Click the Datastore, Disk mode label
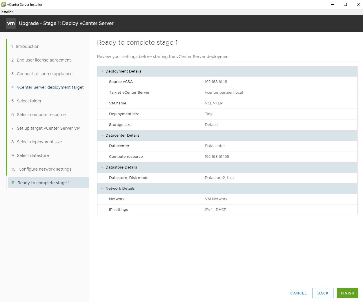The image size is (363, 302). point(129,178)
